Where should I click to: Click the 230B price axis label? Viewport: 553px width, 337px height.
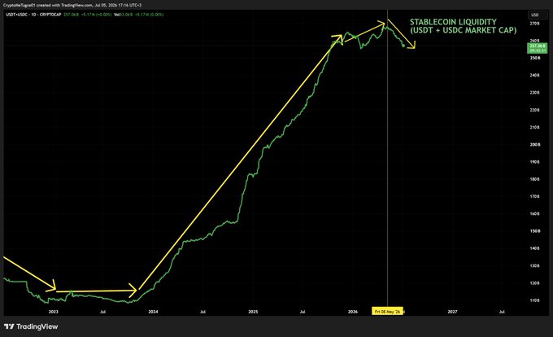point(534,93)
